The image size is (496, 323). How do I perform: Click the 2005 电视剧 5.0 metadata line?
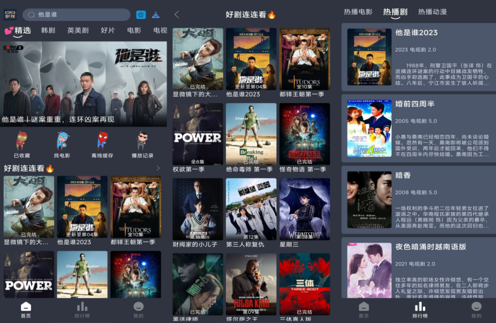(x=416, y=121)
